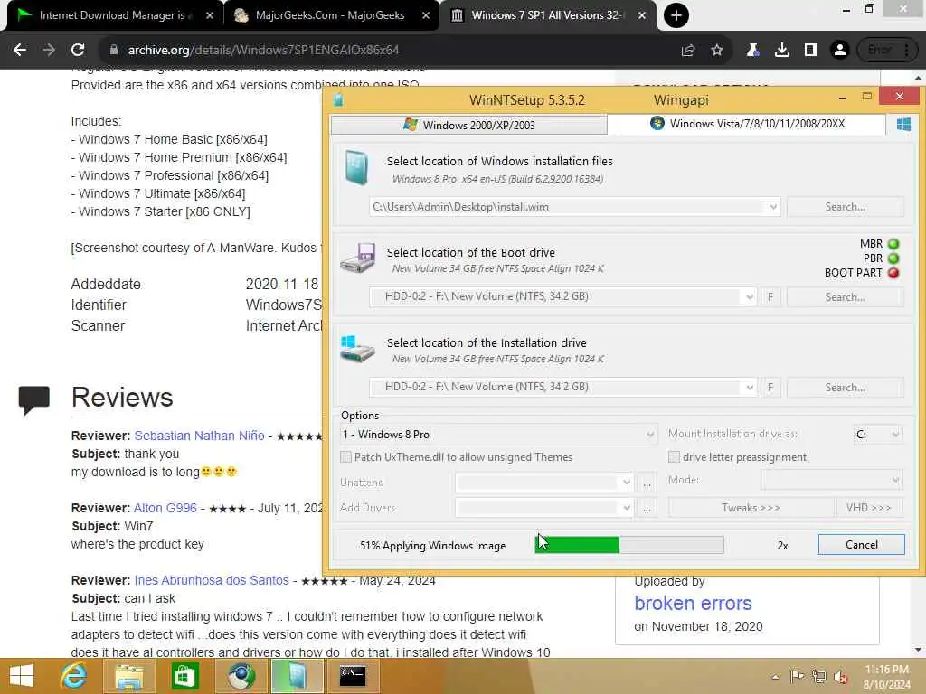Expand the install.wim path dropdown
The width and height of the screenshot is (926, 694).
772,207
